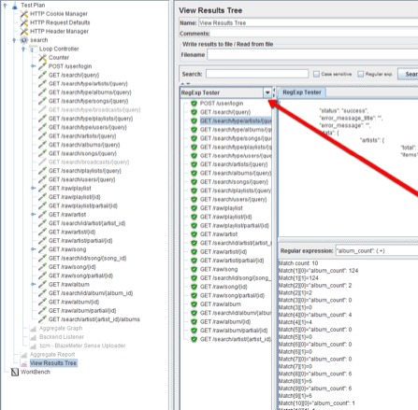Select GET /raw/playlist/partial/{id} in test plan

83,205
